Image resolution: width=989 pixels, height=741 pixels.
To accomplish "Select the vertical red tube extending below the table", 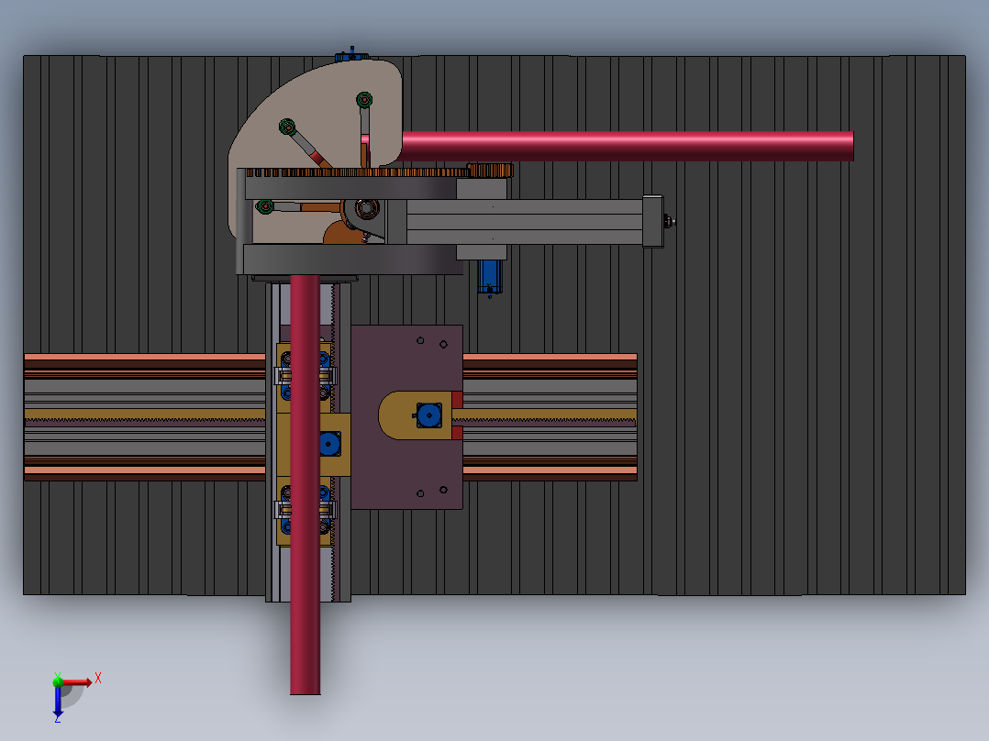I will pyautogui.click(x=306, y=484).
